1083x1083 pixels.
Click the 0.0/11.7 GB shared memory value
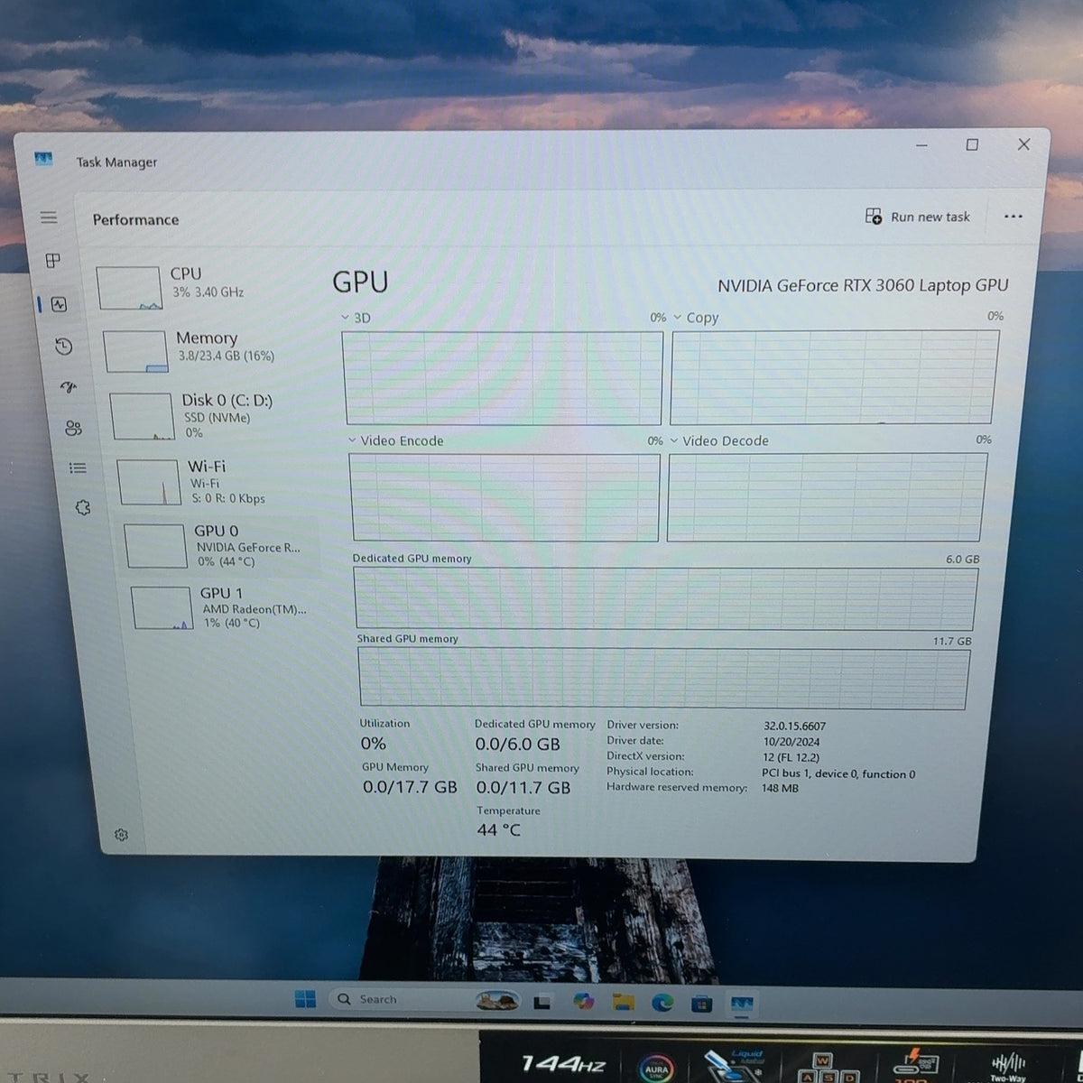[523, 788]
